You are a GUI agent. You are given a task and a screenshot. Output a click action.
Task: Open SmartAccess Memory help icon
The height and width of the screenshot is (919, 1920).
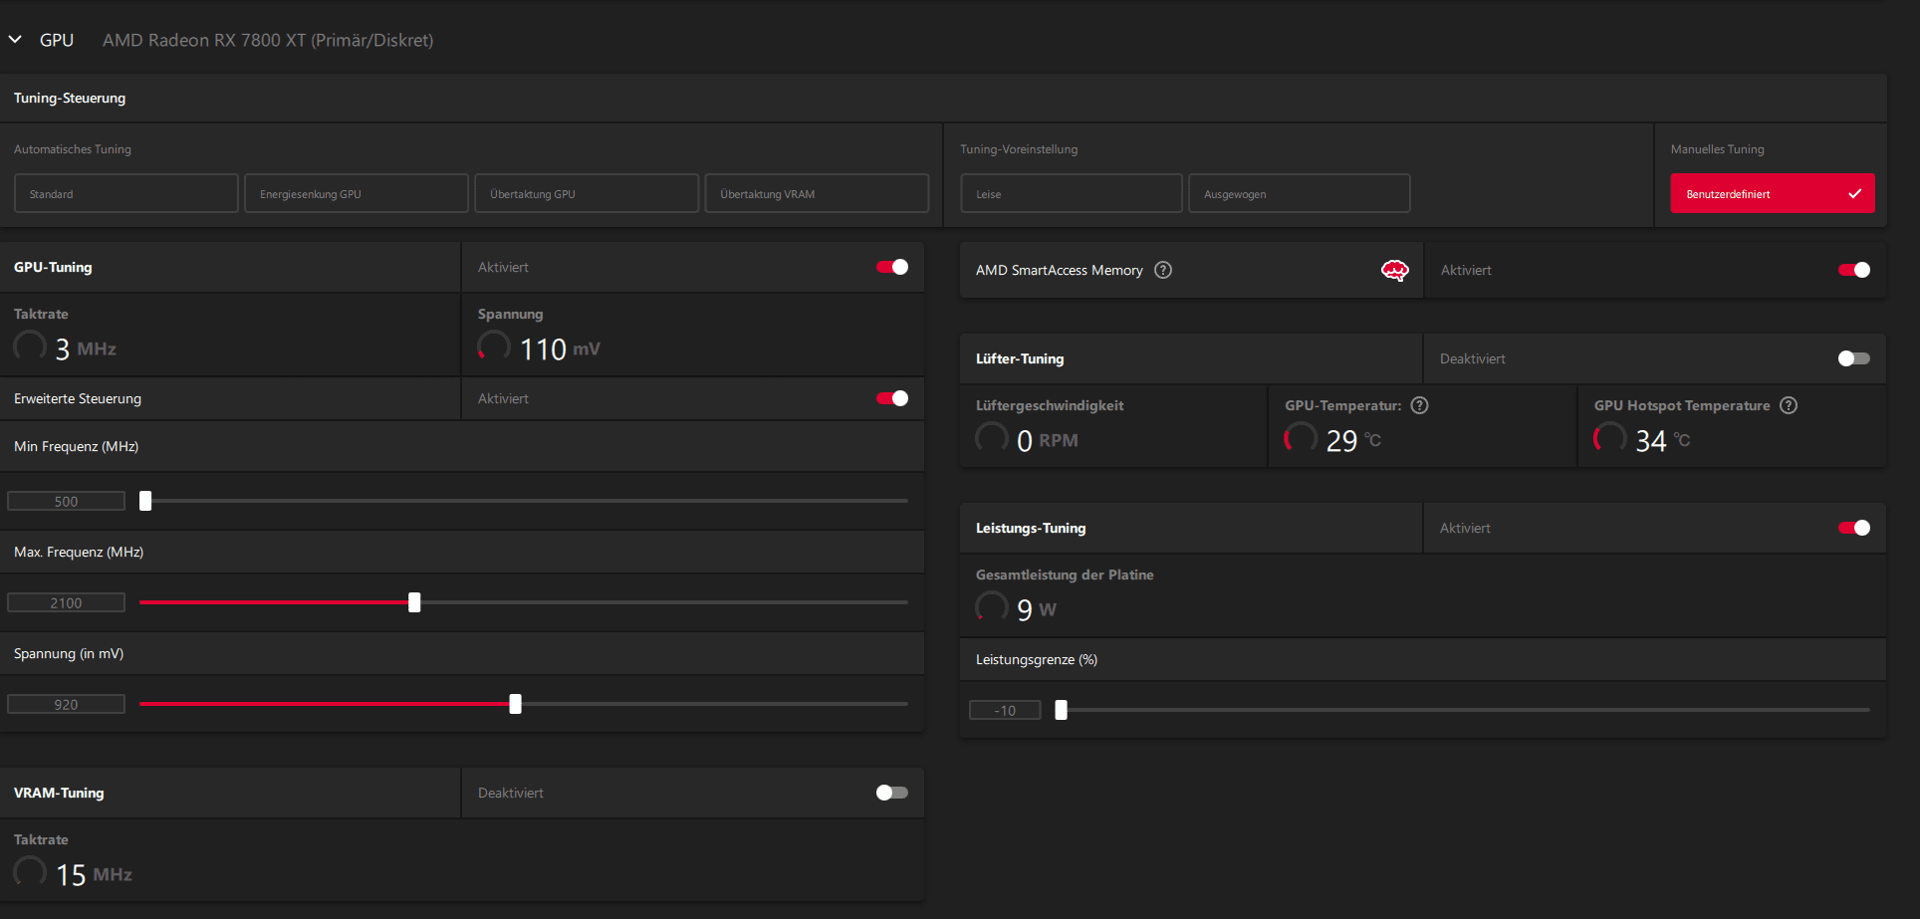click(1163, 270)
